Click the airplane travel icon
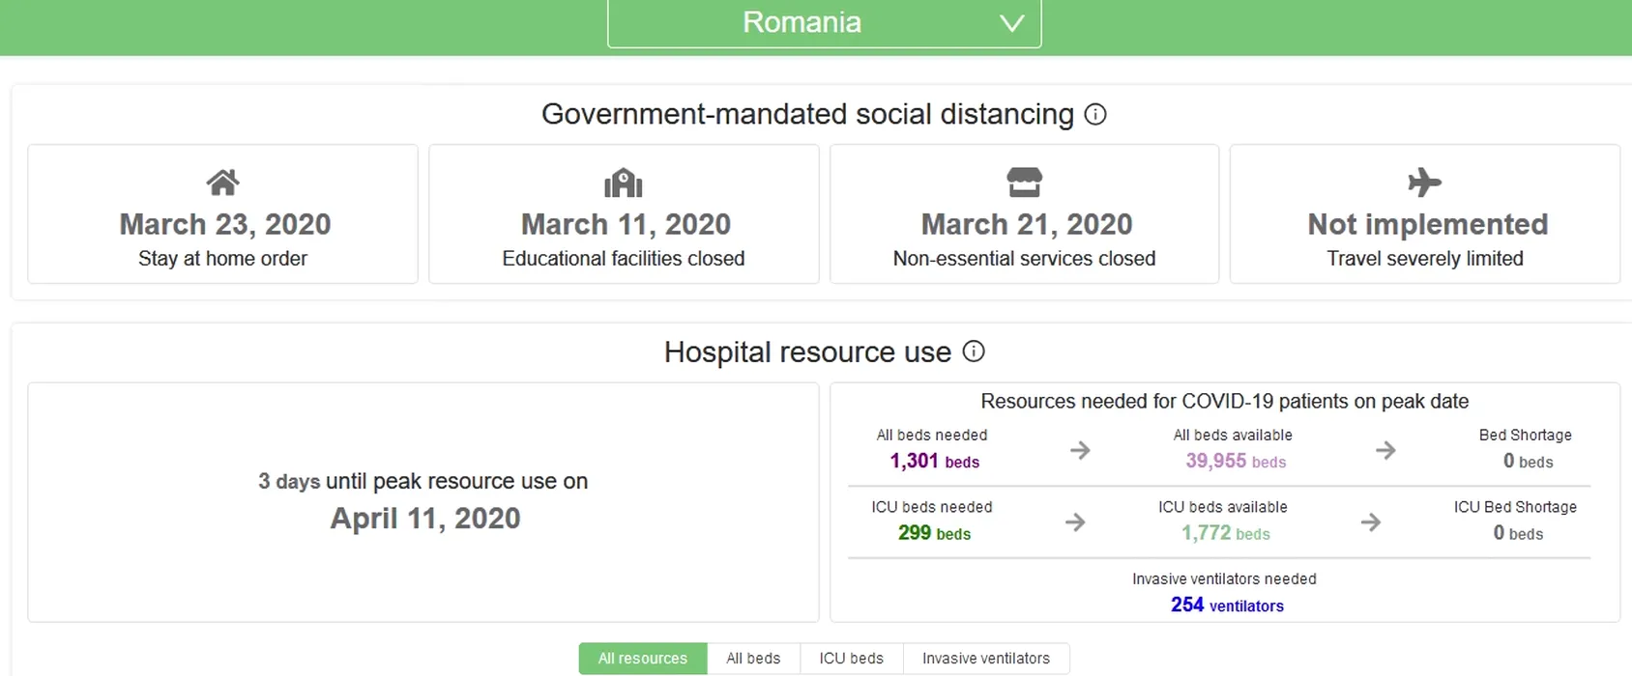This screenshot has height=676, width=1632. click(x=1424, y=182)
